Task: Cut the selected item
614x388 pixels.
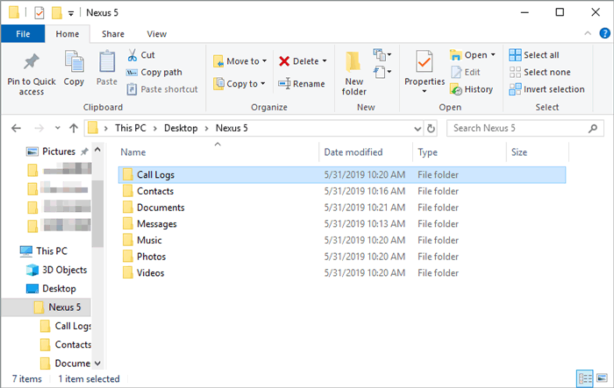Action: [x=141, y=55]
